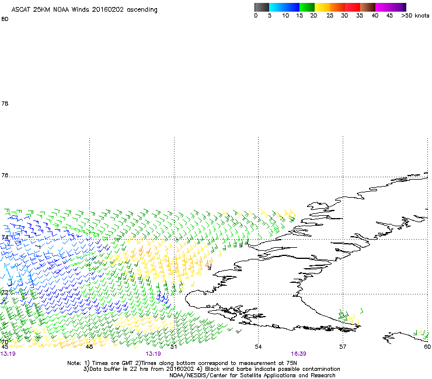Choose the red 30-35 knots color bar segment
This screenshot has height=379, width=432.
353,7
